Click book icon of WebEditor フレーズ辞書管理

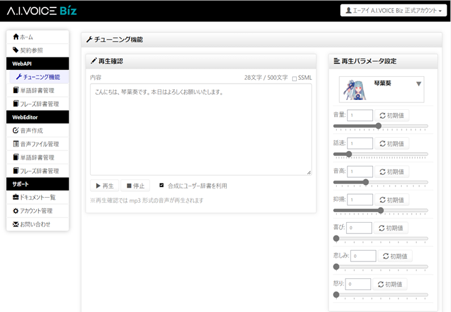pyautogui.click(x=16, y=170)
